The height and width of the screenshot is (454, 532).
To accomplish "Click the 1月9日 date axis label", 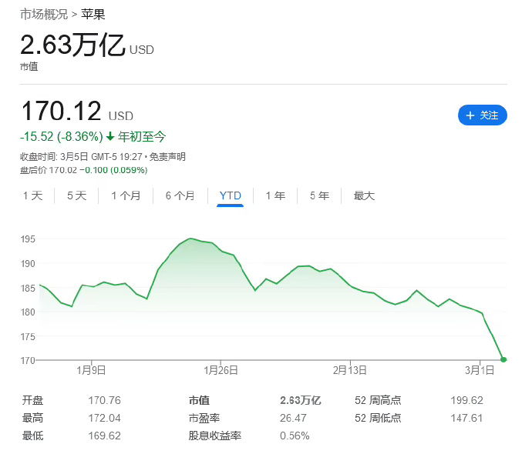I will [91, 370].
